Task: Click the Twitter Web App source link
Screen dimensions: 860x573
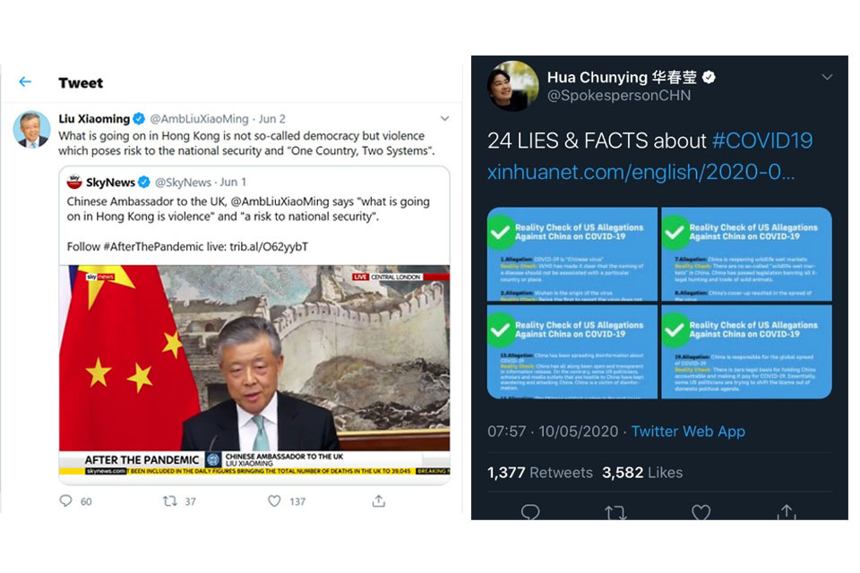Action: click(x=688, y=432)
